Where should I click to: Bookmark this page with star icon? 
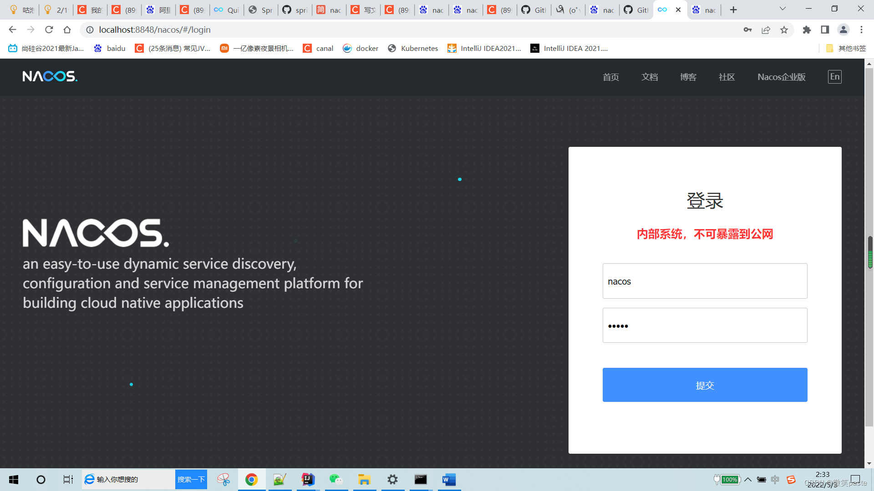point(784,30)
